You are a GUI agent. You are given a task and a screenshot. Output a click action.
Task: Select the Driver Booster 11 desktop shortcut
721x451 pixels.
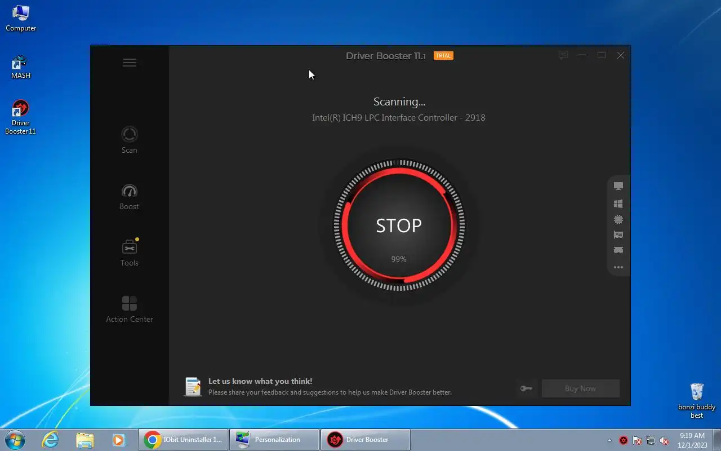(x=21, y=117)
